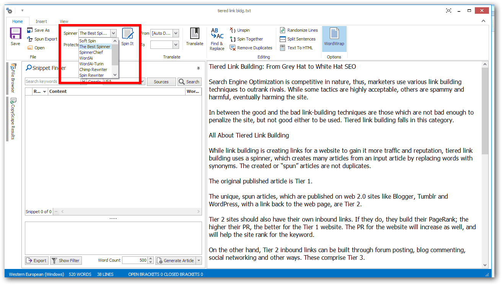The width and height of the screenshot is (502, 285).
Task: Click the application gear icon in title bar
Action: [10, 11]
